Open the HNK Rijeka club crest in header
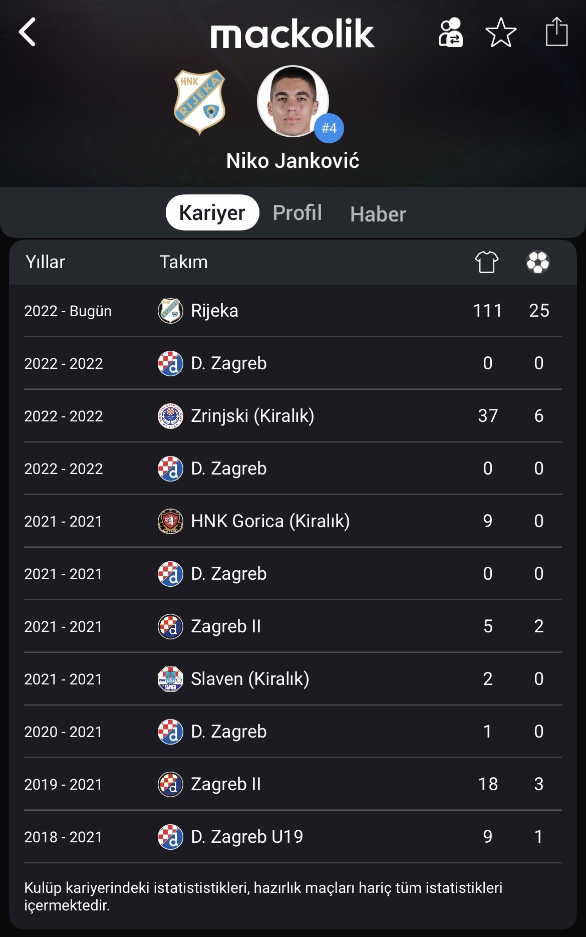586x937 pixels. click(x=199, y=102)
